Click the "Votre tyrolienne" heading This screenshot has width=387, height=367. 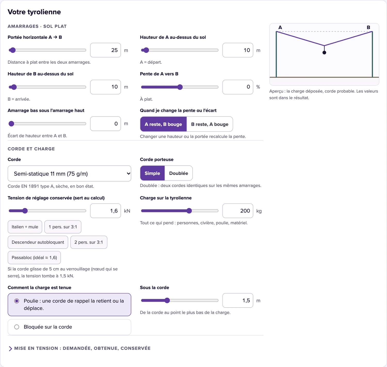(34, 12)
